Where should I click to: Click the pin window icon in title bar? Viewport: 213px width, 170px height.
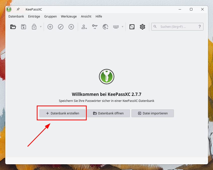[x=18, y=9]
